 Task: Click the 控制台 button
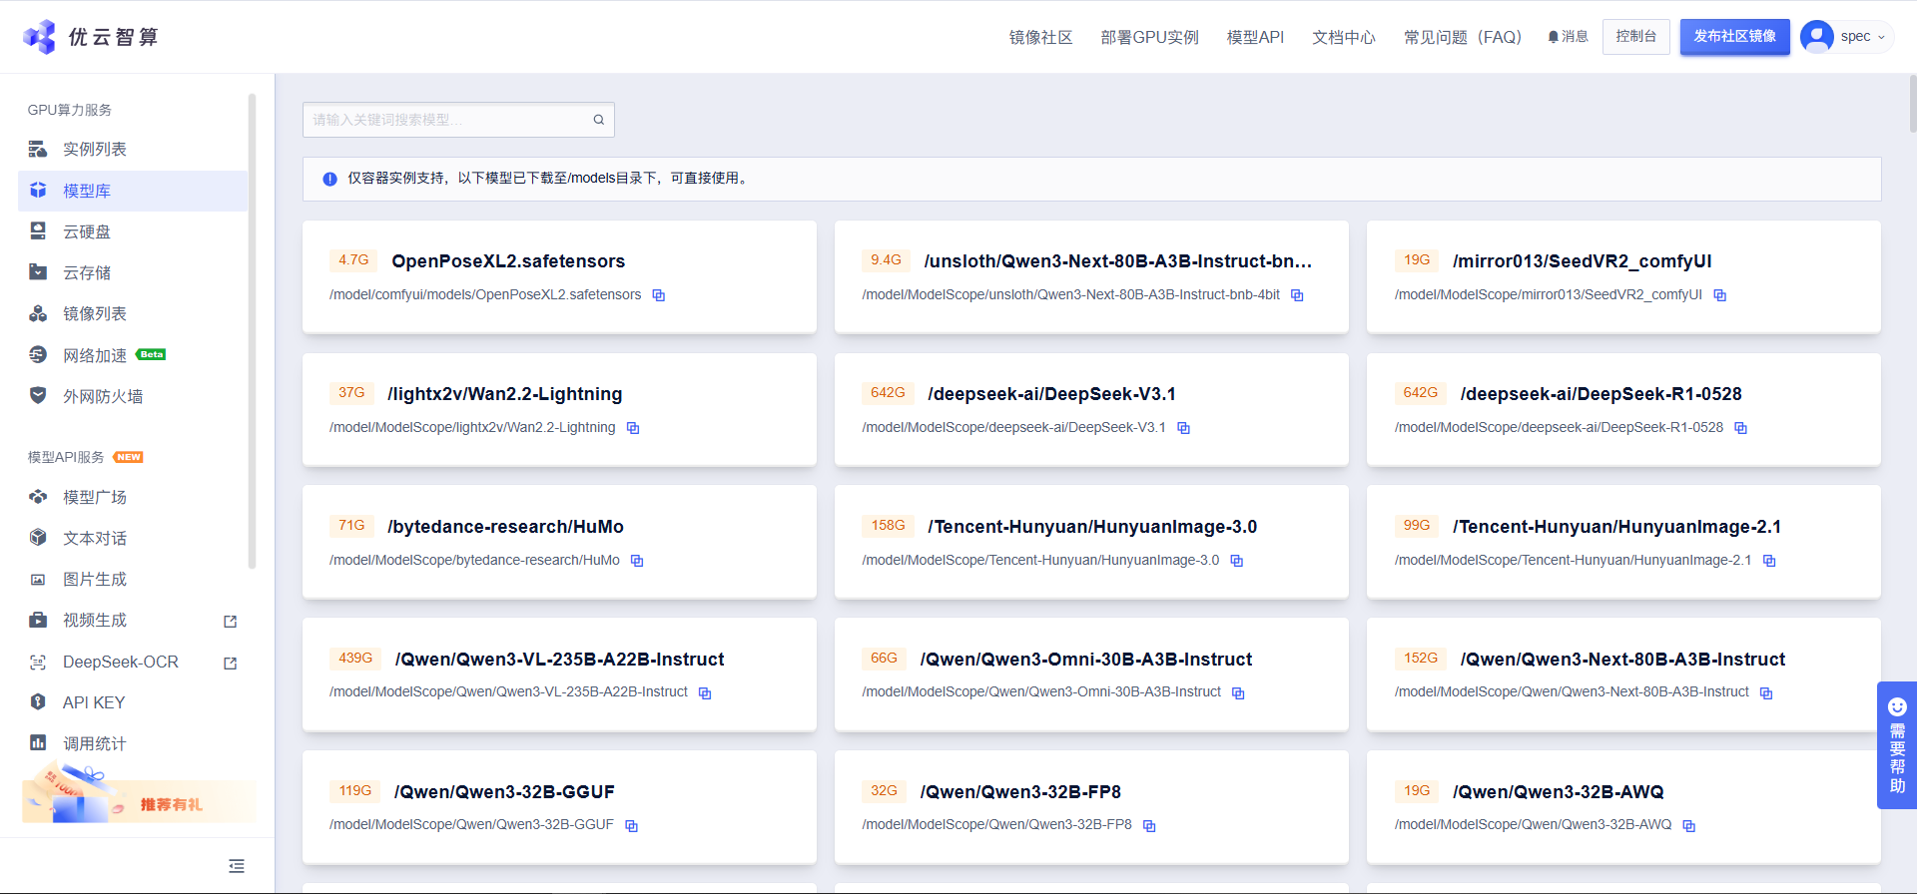pyautogui.click(x=1636, y=37)
